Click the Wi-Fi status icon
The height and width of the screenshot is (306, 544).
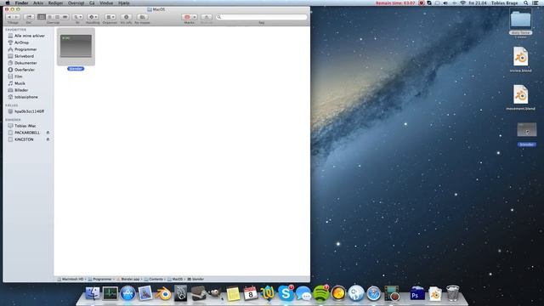click(462, 3)
